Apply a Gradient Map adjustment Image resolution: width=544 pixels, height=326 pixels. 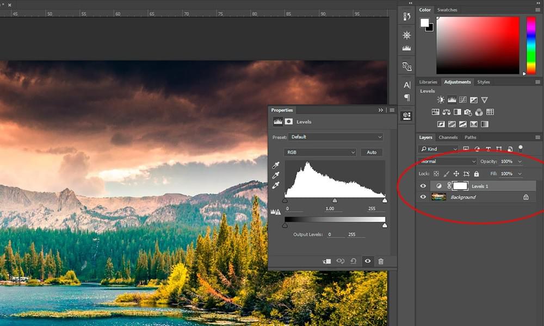[484, 124]
